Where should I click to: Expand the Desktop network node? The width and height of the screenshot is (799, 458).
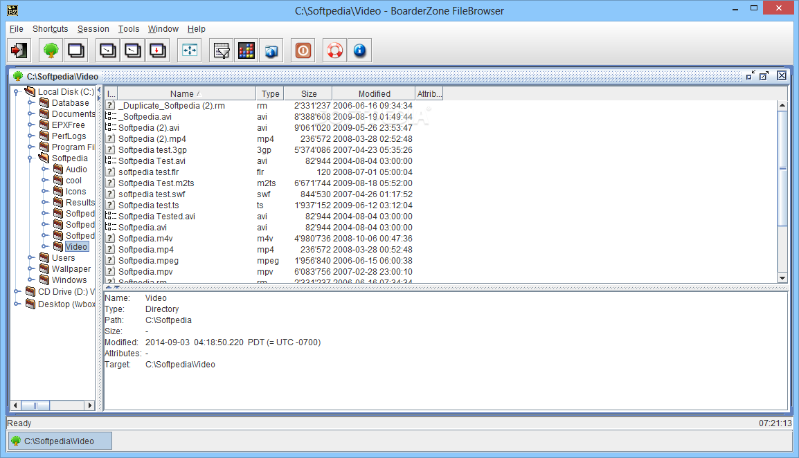[17, 304]
